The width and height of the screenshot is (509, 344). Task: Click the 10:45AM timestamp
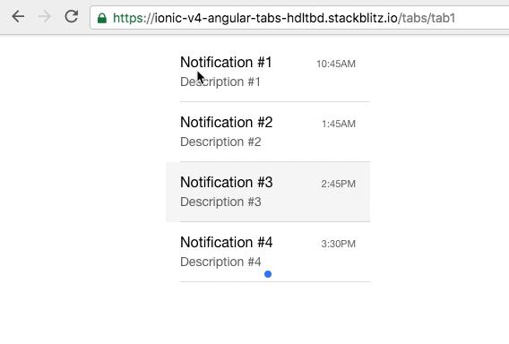pyautogui.click(x=336, y=64)
